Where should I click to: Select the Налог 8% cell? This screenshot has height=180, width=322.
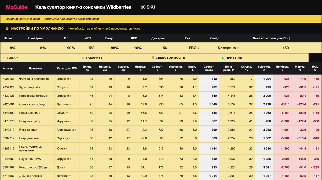click(x=13, y=48)
